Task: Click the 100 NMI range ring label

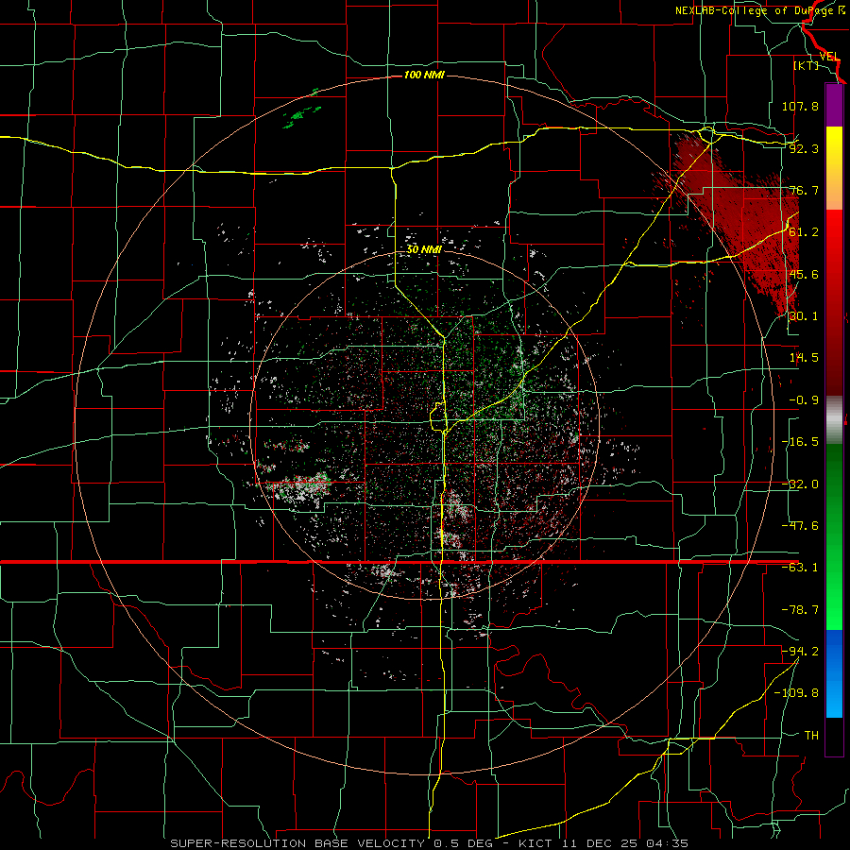Action: pyautogui.click(x=424, y=75)
